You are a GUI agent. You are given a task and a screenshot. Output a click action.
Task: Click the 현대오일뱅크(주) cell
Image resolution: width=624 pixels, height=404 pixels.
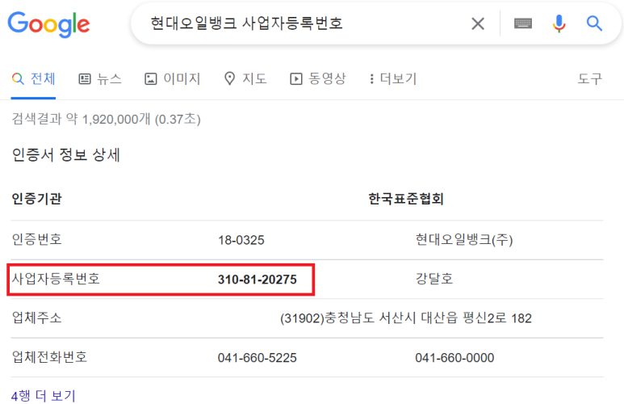[464, 239]
